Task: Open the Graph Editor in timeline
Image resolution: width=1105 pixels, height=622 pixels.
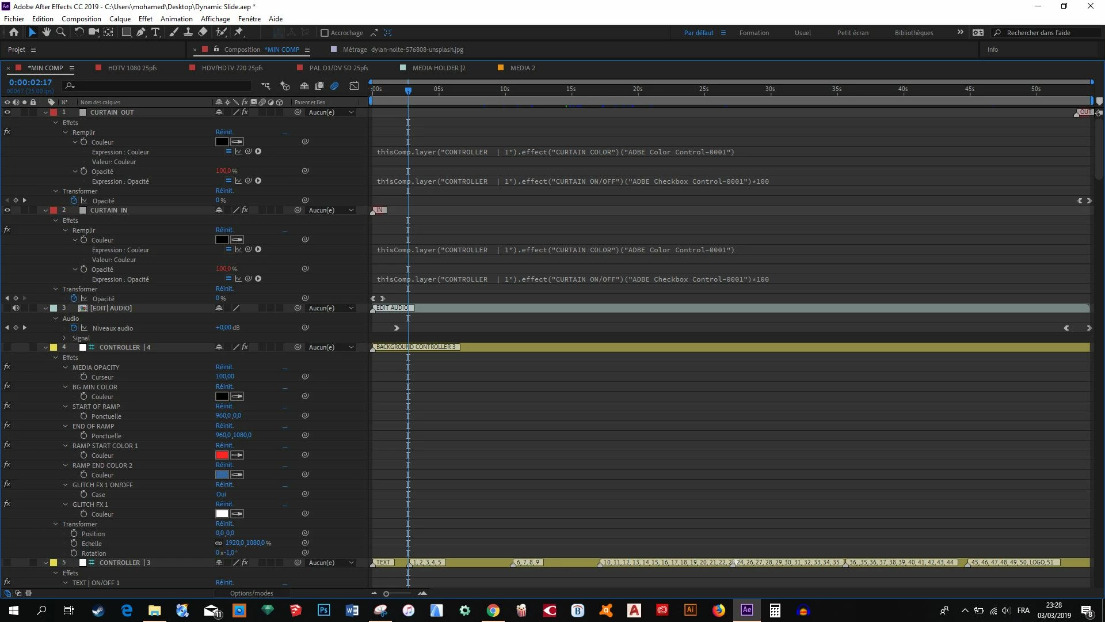Action: point(354,86)
